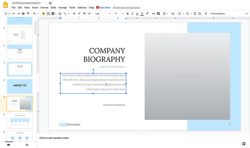The width and height of the screenshot is (250, 148).
Task: Toggle italic formatting
Action: [132, 14]
